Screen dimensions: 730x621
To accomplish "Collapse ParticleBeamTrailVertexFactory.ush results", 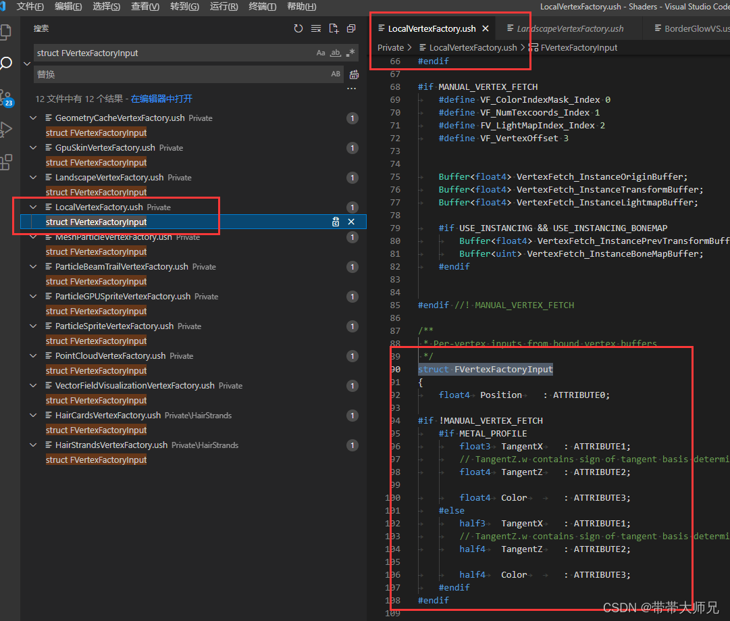I will click(x=33, y=266).
